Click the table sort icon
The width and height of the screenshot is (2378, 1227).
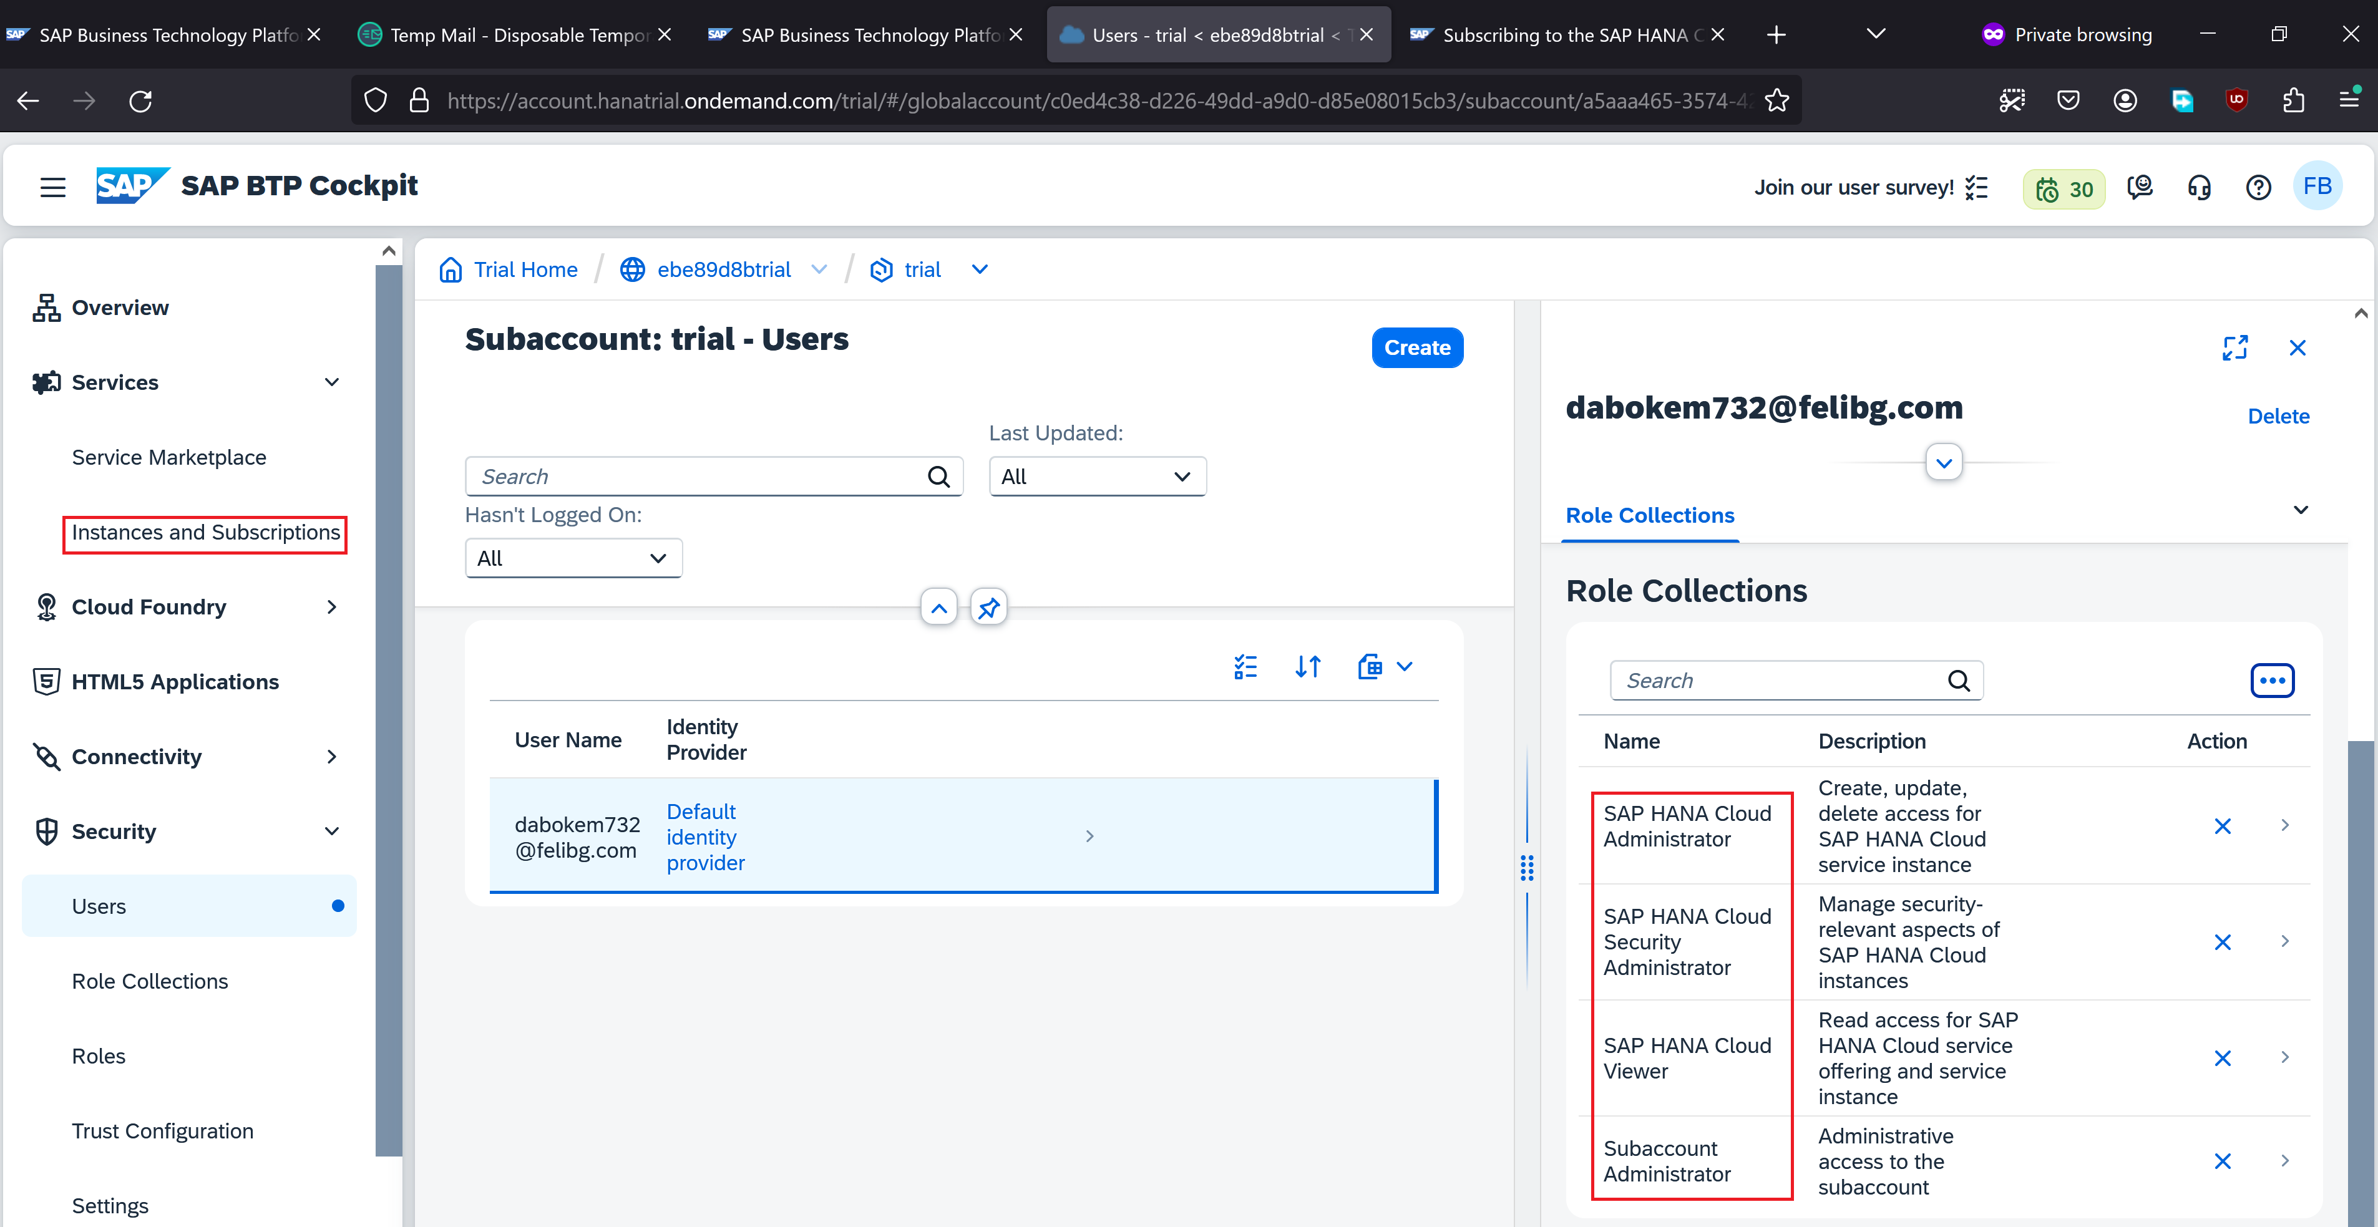click(x=1307, y=666)
